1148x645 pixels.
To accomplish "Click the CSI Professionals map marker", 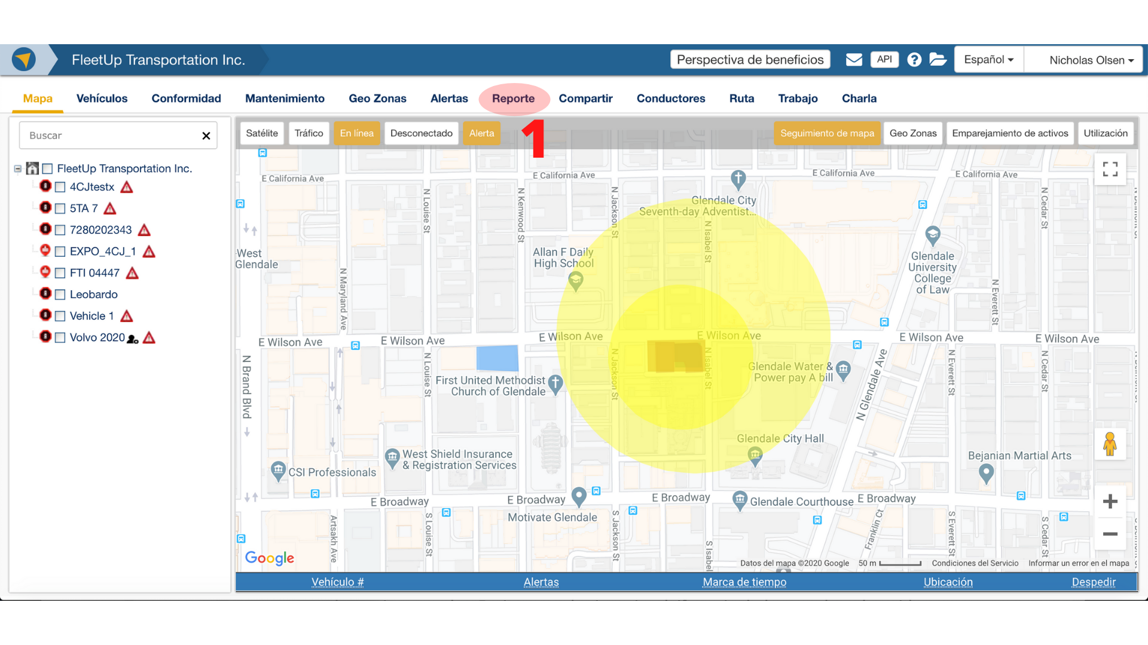I will tap(278, 471).
